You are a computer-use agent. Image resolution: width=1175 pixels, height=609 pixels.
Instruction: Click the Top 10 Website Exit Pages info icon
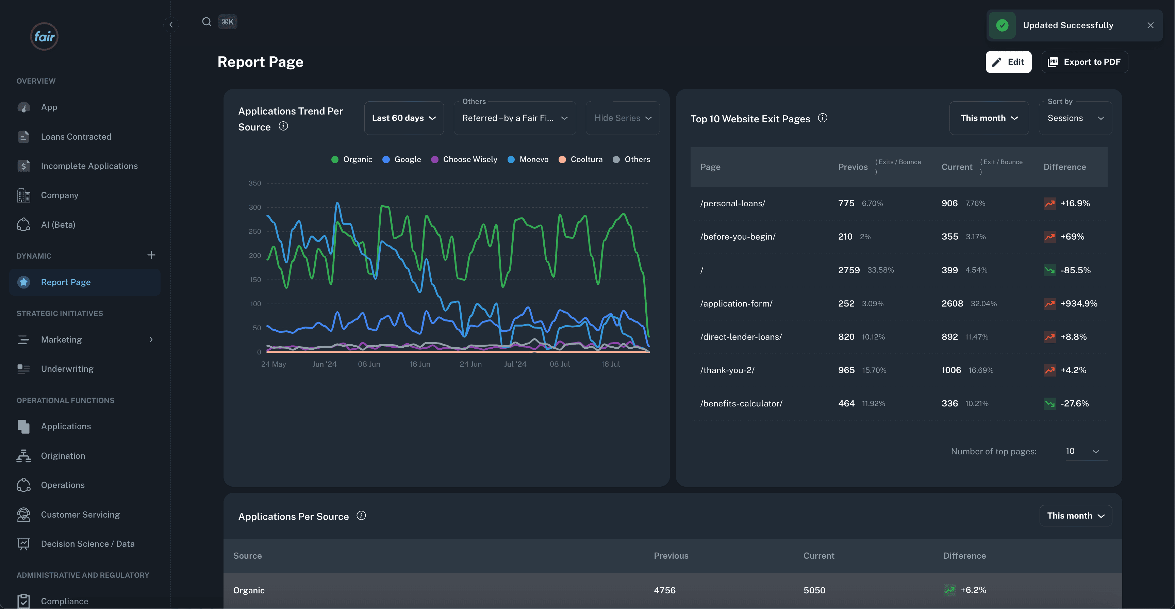coord(822,118)
